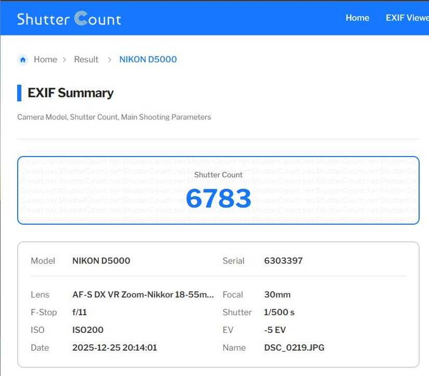Select focal length 30mm

(x=277, y=295)
